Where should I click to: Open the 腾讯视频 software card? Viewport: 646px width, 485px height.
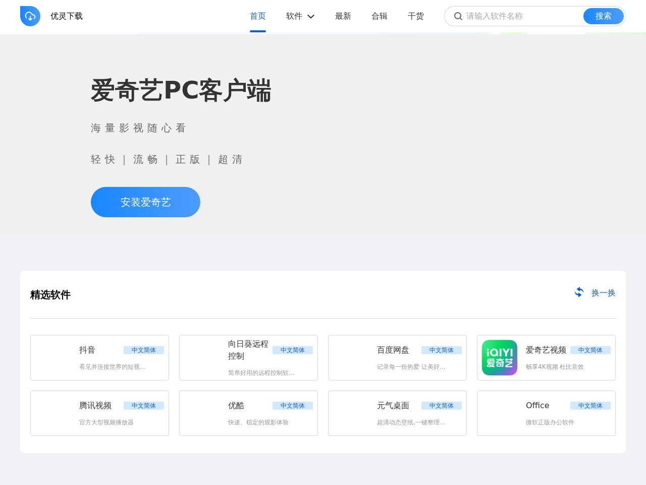click(x=99, y=413)
